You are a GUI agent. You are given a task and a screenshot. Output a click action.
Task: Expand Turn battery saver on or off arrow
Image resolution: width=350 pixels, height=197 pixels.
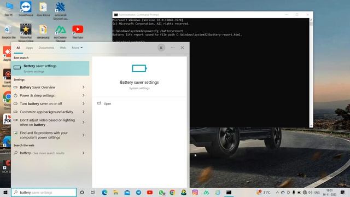[x=84, y=103]
